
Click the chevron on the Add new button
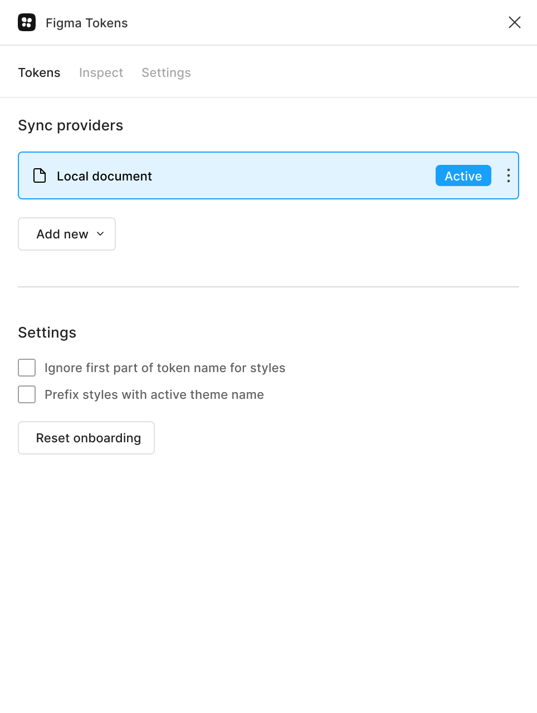[x=100, y=234]
